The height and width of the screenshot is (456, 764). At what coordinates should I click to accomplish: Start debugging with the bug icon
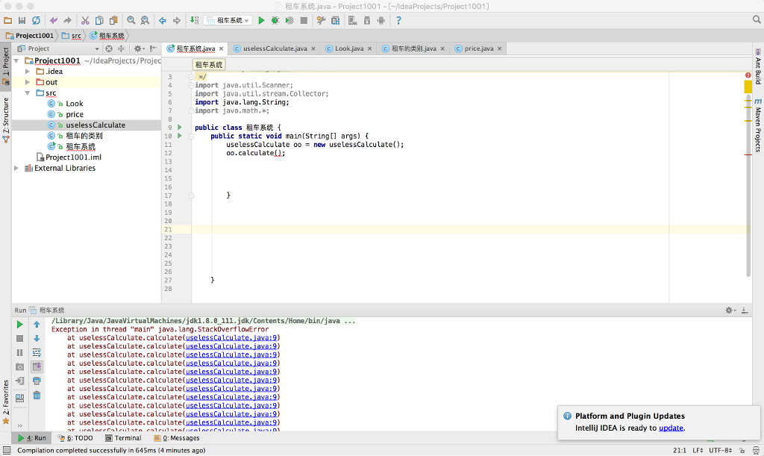coord(275,20)
